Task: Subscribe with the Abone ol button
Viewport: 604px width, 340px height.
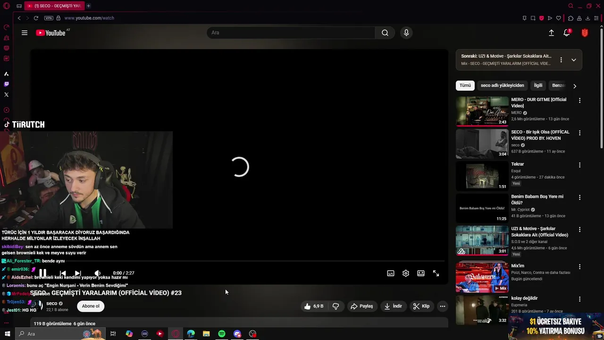Action: click(91, 306)
